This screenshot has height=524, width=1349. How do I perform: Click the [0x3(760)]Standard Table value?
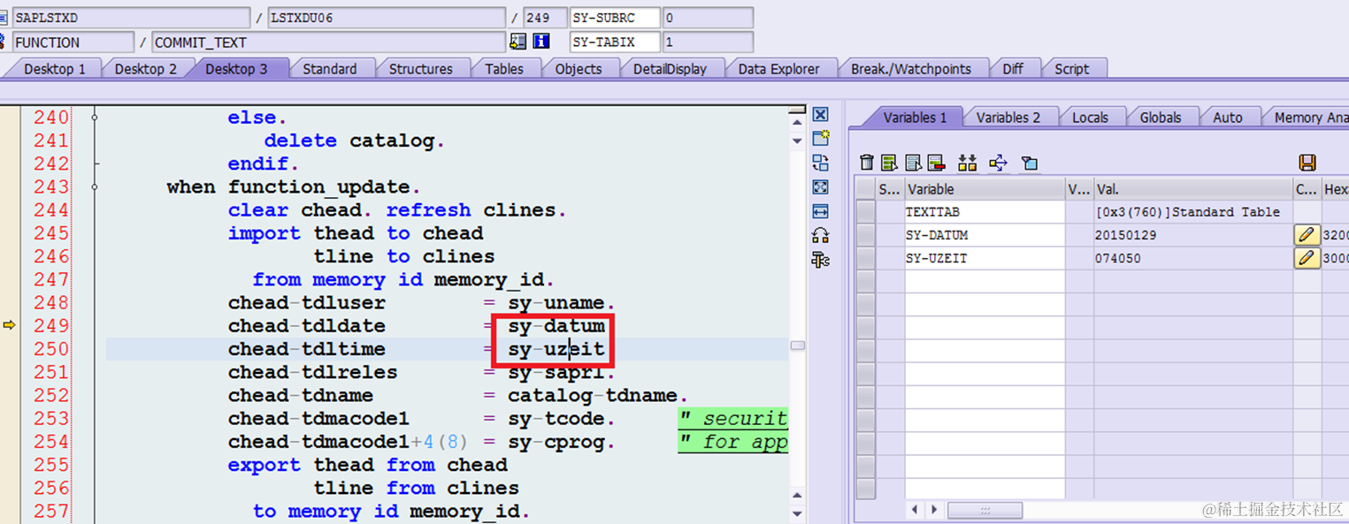tap(1188, 212)
